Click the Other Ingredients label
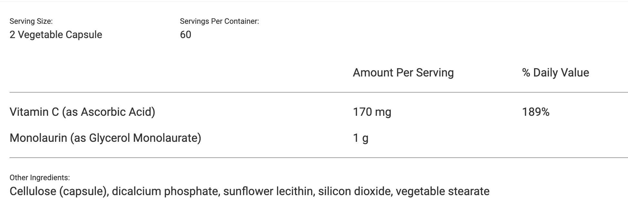The width and height of the screenshot is (628, 210). [x=40, y=178]
